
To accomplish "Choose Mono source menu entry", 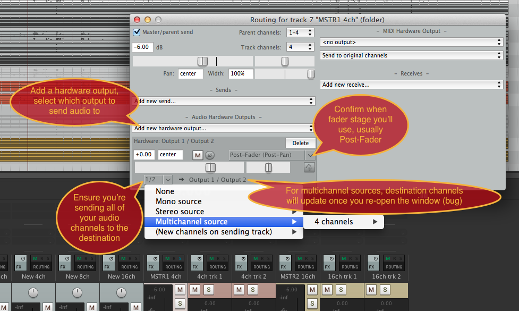I will [x=224, y=201].
